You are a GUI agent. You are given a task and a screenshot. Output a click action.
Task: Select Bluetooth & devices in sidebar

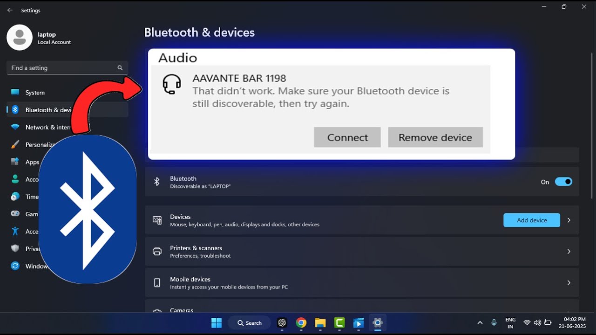[x=67, y=110]
